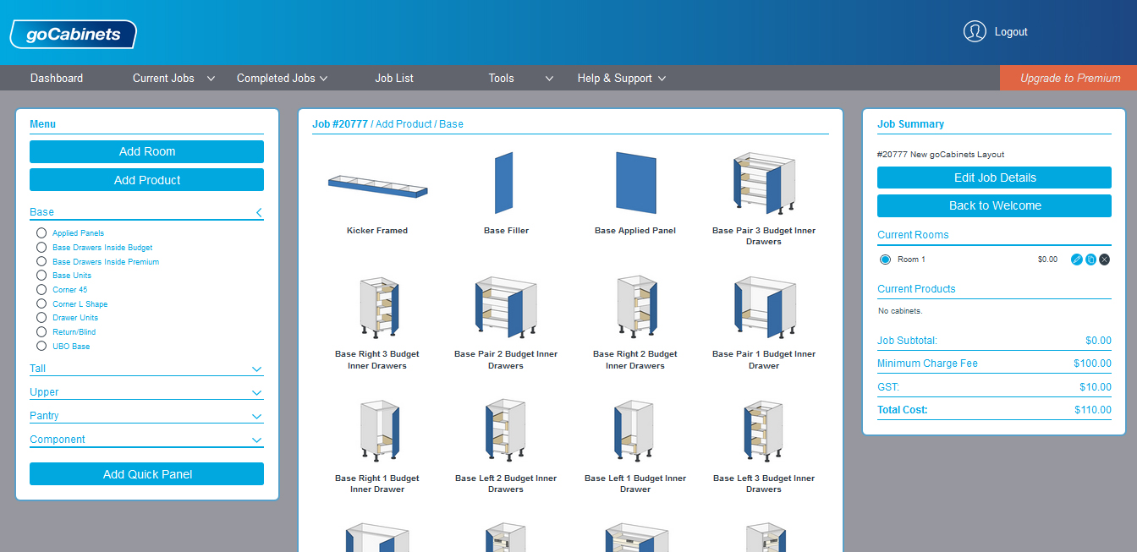Viewport: 1137px width, 552px height.
Task: Click the goCabinets logo
Action: tap(72, 34)
